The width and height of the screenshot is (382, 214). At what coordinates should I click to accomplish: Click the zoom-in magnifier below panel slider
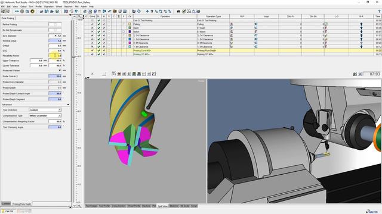pyautogui.click(x=79, y=206)
